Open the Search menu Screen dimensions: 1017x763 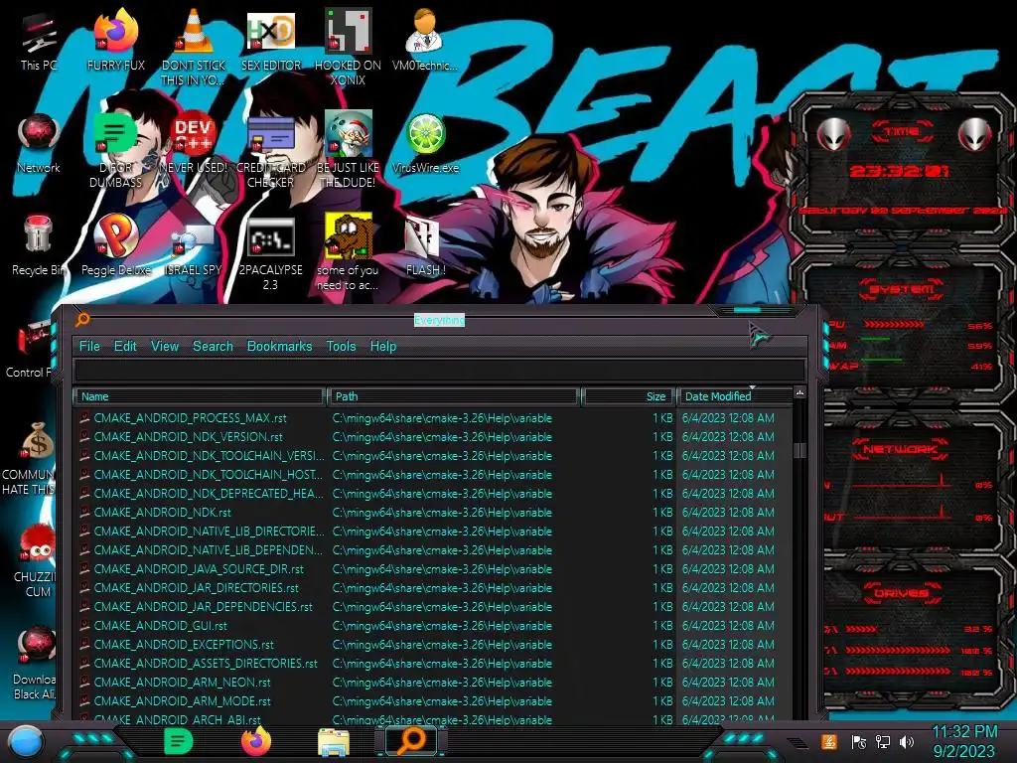tap(213, 347)
